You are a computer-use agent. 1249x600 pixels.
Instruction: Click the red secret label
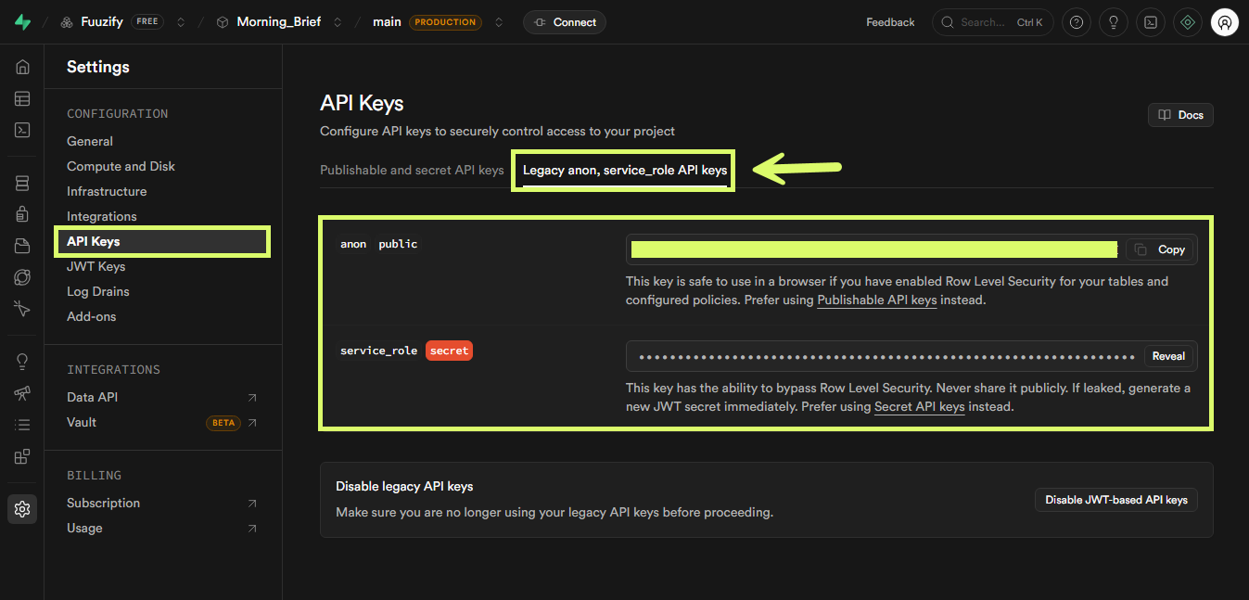pyautogui.click(x=449, y=351)
